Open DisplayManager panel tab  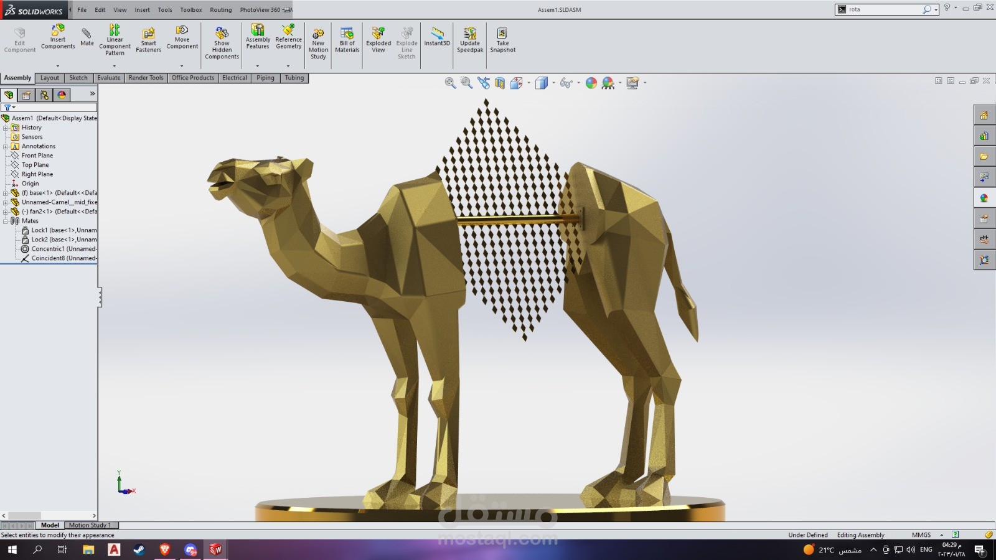(62, 95)
